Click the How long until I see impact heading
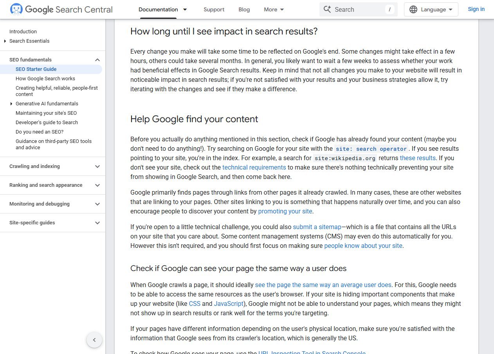 [224, 31]
